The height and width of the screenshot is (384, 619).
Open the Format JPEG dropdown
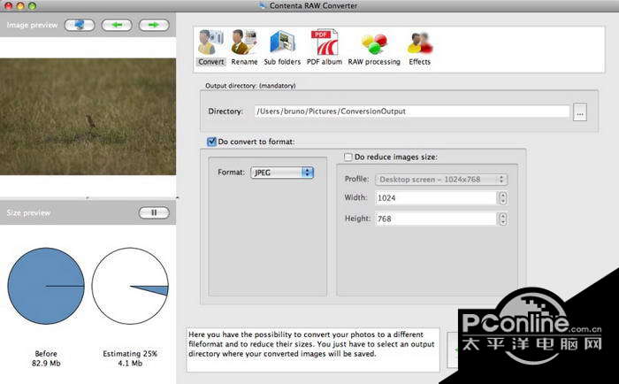(x=282, y=173)
